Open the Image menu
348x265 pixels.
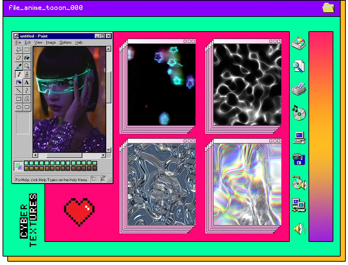[x=51, y=43]
